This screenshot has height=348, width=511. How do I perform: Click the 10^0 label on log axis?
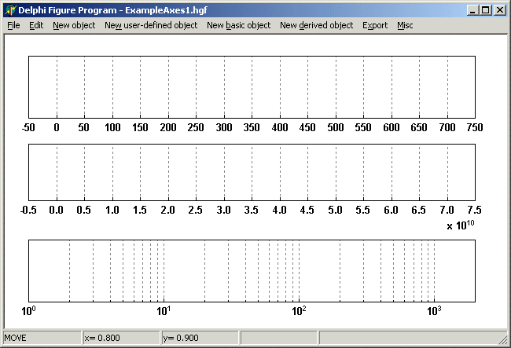click(x=28, y=311)
